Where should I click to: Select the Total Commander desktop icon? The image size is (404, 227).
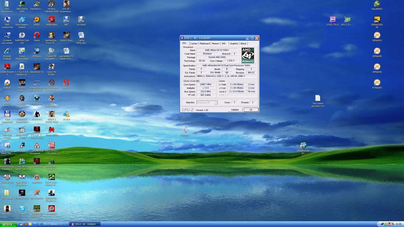point(7,117)
